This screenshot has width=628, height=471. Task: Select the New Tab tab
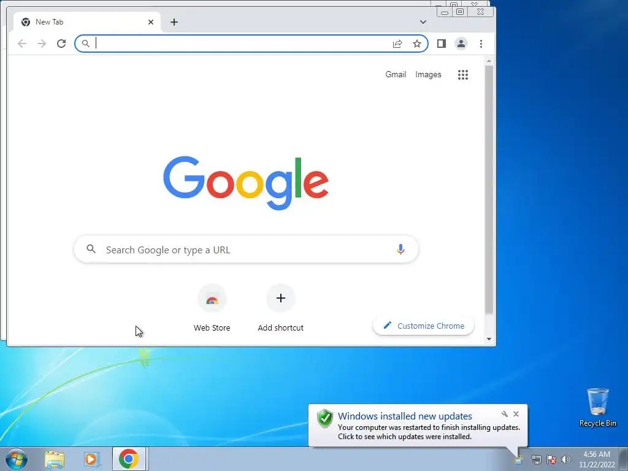87,22
